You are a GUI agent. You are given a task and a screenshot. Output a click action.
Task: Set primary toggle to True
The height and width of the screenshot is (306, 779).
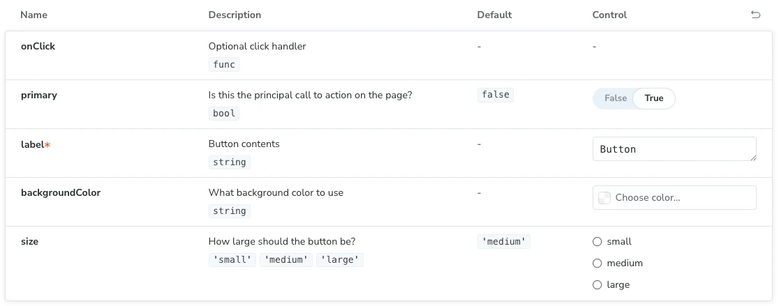[654, 98]
